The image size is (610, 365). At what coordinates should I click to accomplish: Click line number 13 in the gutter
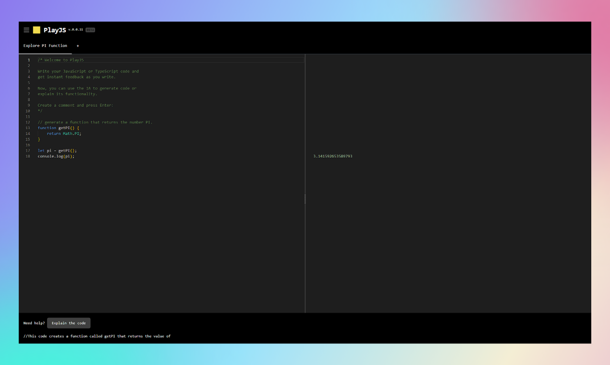(28, 128)
